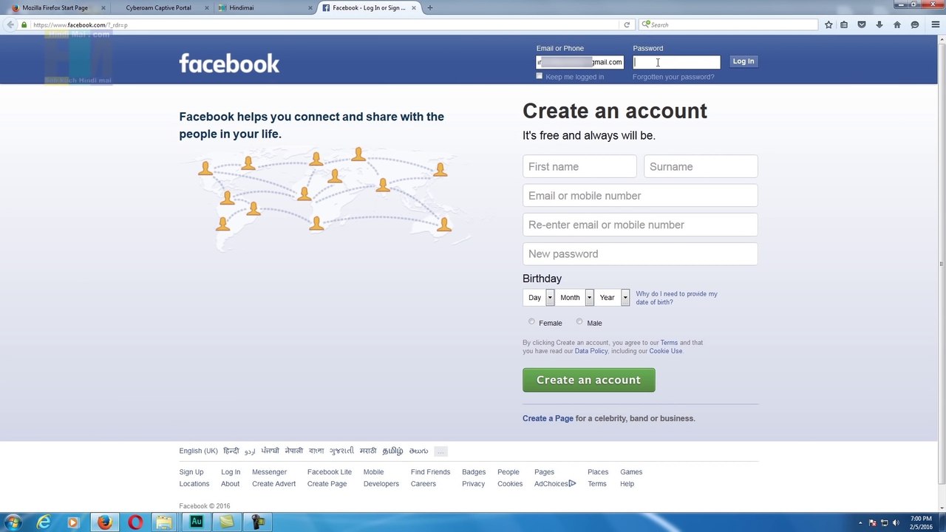Screen dimensions: 946x532
Task: Open the Messenger footer link
Action: (x=269, y=472)
